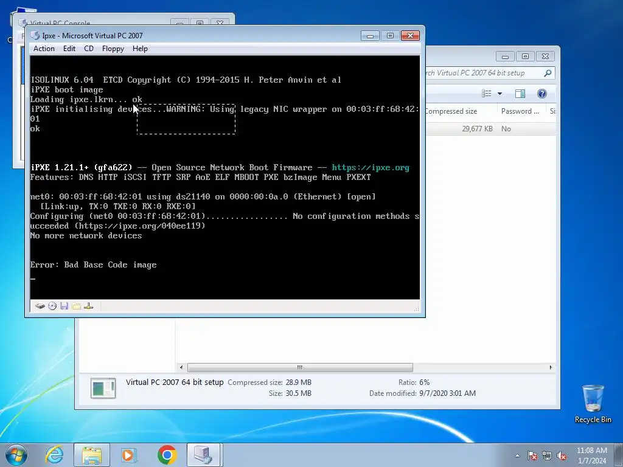Viewport: 623px width, 467px height.
Task: Click the muted volume tray icon
Action: tap(562, 456)
